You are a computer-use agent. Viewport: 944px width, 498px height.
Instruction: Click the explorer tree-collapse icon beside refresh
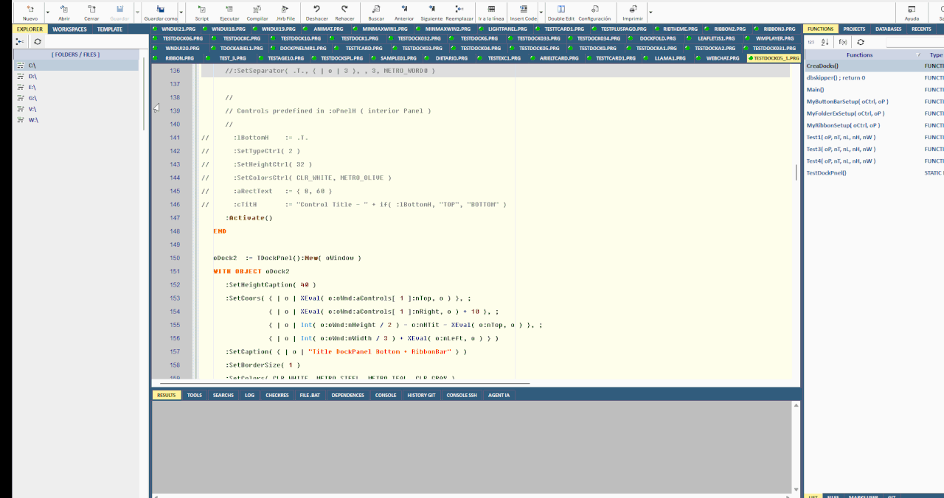[20, 42]
